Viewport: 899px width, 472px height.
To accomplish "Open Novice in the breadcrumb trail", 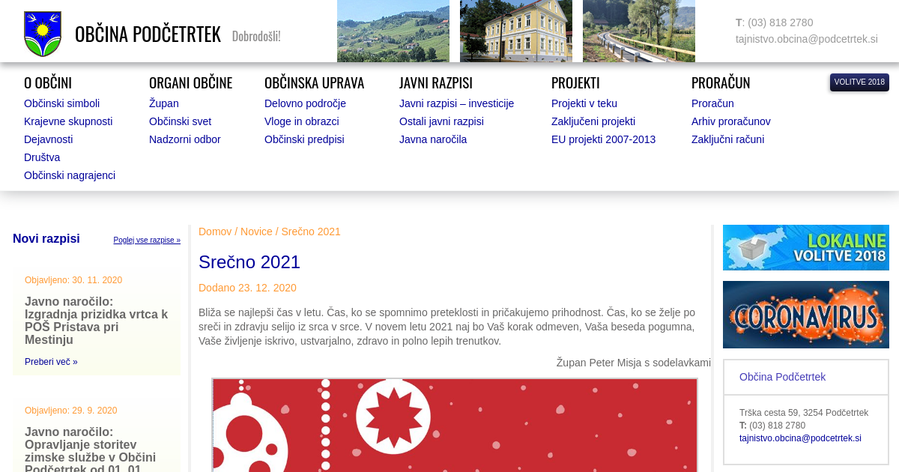I will 256,232.
